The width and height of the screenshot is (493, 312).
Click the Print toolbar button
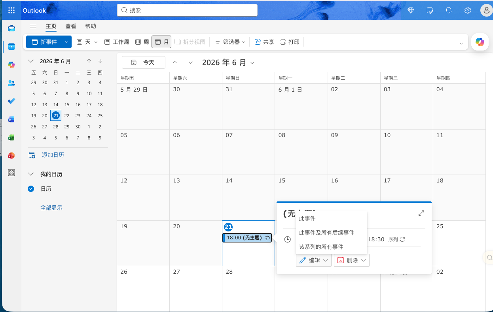(x=290, y=42)
